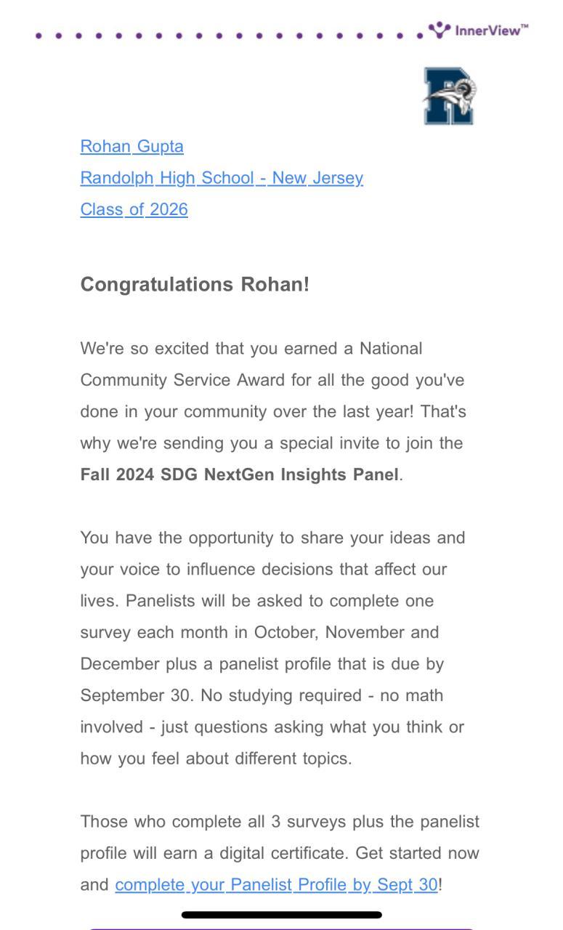Click the "No studying required" text
The width and height of the screenshot is (563, 930).
280,695
